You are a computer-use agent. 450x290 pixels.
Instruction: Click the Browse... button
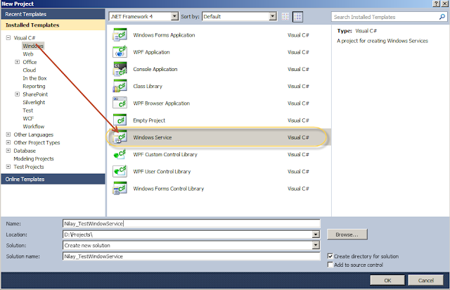[x=347, y=234]
